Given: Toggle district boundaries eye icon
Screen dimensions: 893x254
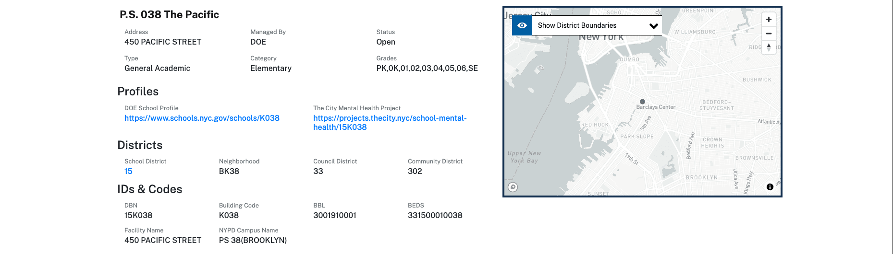Looking at the screenshot, I should 522,25.
